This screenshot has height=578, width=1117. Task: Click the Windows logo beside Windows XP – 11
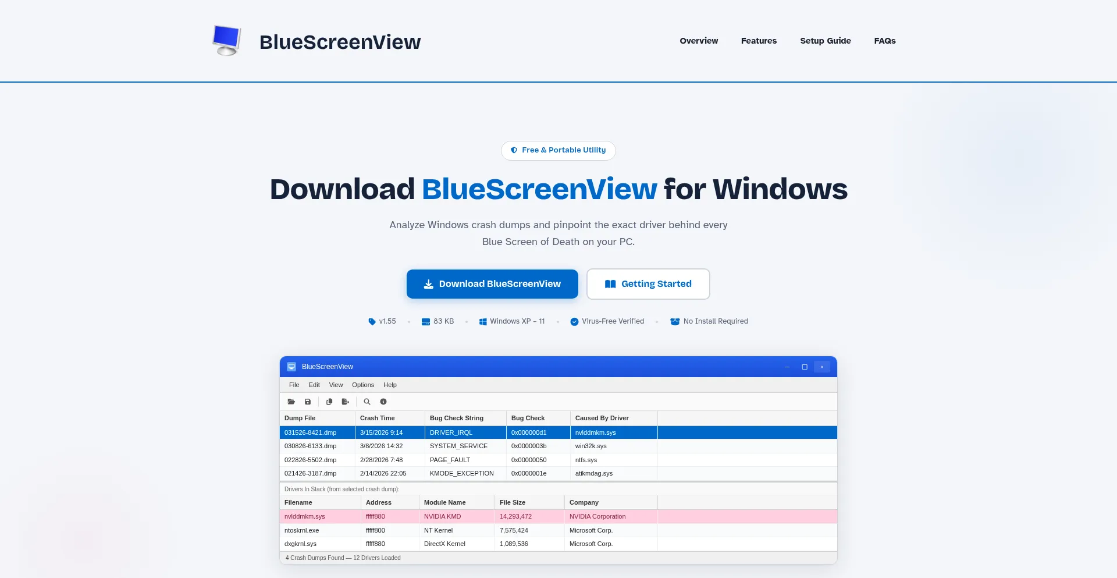pos(483,321)
